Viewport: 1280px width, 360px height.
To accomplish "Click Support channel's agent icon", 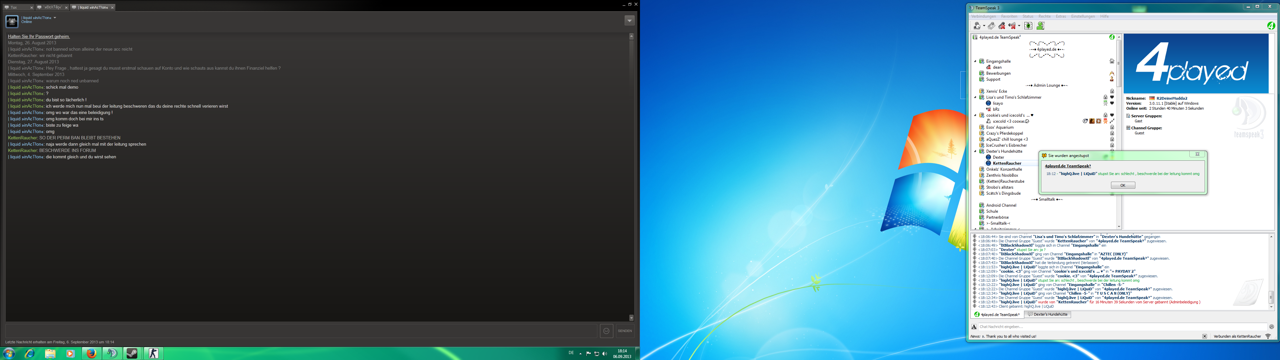I will coord(1112,79).
